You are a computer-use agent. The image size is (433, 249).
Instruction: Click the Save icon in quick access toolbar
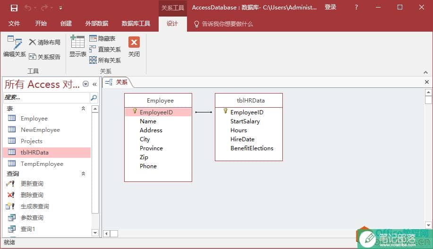pos(14,8)
